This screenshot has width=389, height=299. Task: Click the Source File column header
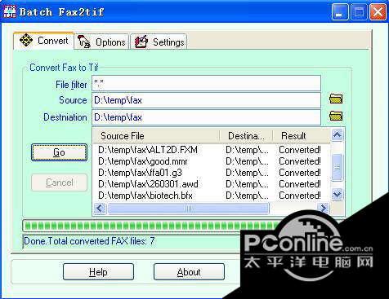tap(156, 136)
